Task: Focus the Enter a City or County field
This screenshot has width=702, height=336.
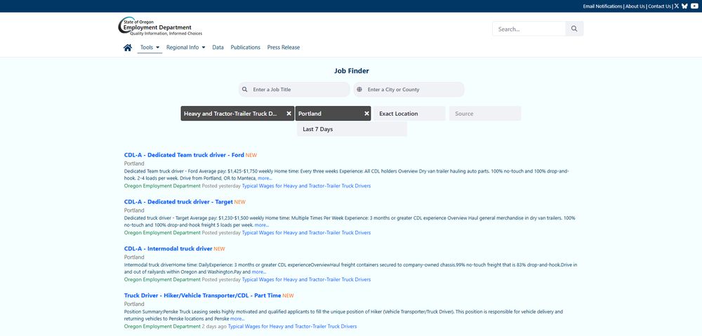Action: (409, 90)
